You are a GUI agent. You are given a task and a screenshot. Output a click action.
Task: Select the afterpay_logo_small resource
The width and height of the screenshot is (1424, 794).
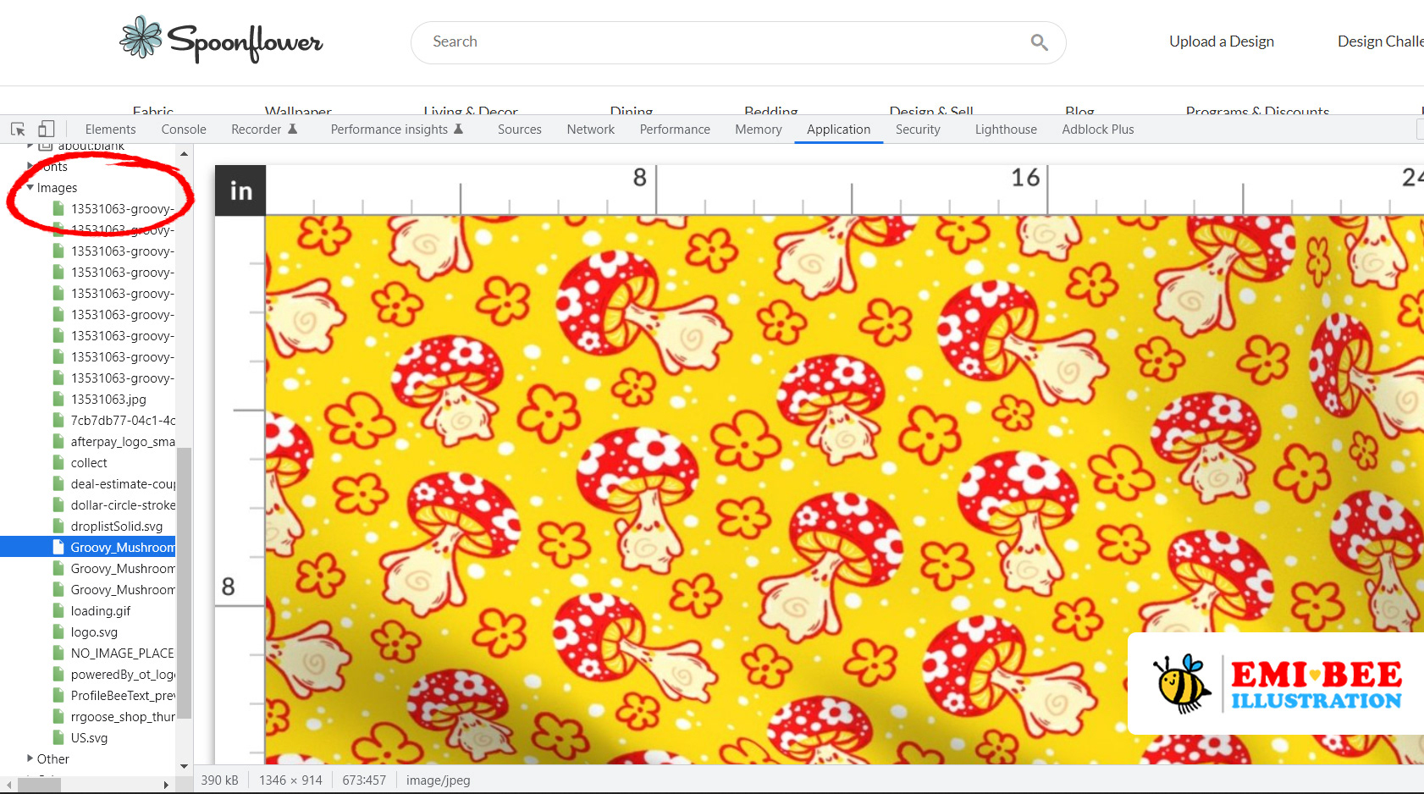pos(123,441)
